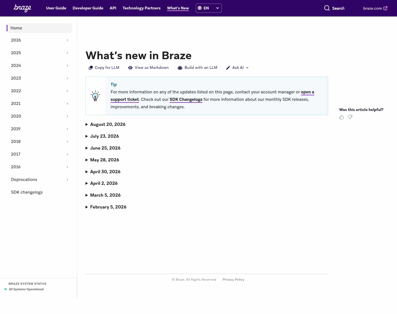Open the What's New nav item

(x=178, y=8)
